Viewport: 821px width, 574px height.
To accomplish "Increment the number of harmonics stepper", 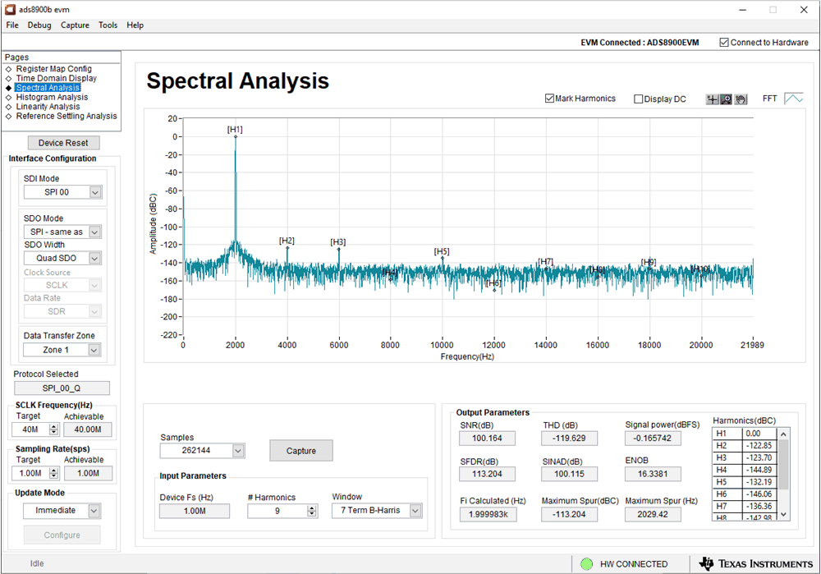I will click(312, 507).
